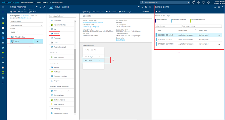
Task: Open context menu for ActiveDirectory VM
Action: 38,37
